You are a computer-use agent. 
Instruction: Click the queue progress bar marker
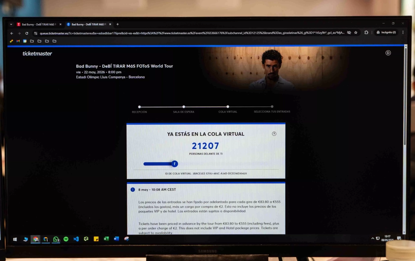coord(175,164)
